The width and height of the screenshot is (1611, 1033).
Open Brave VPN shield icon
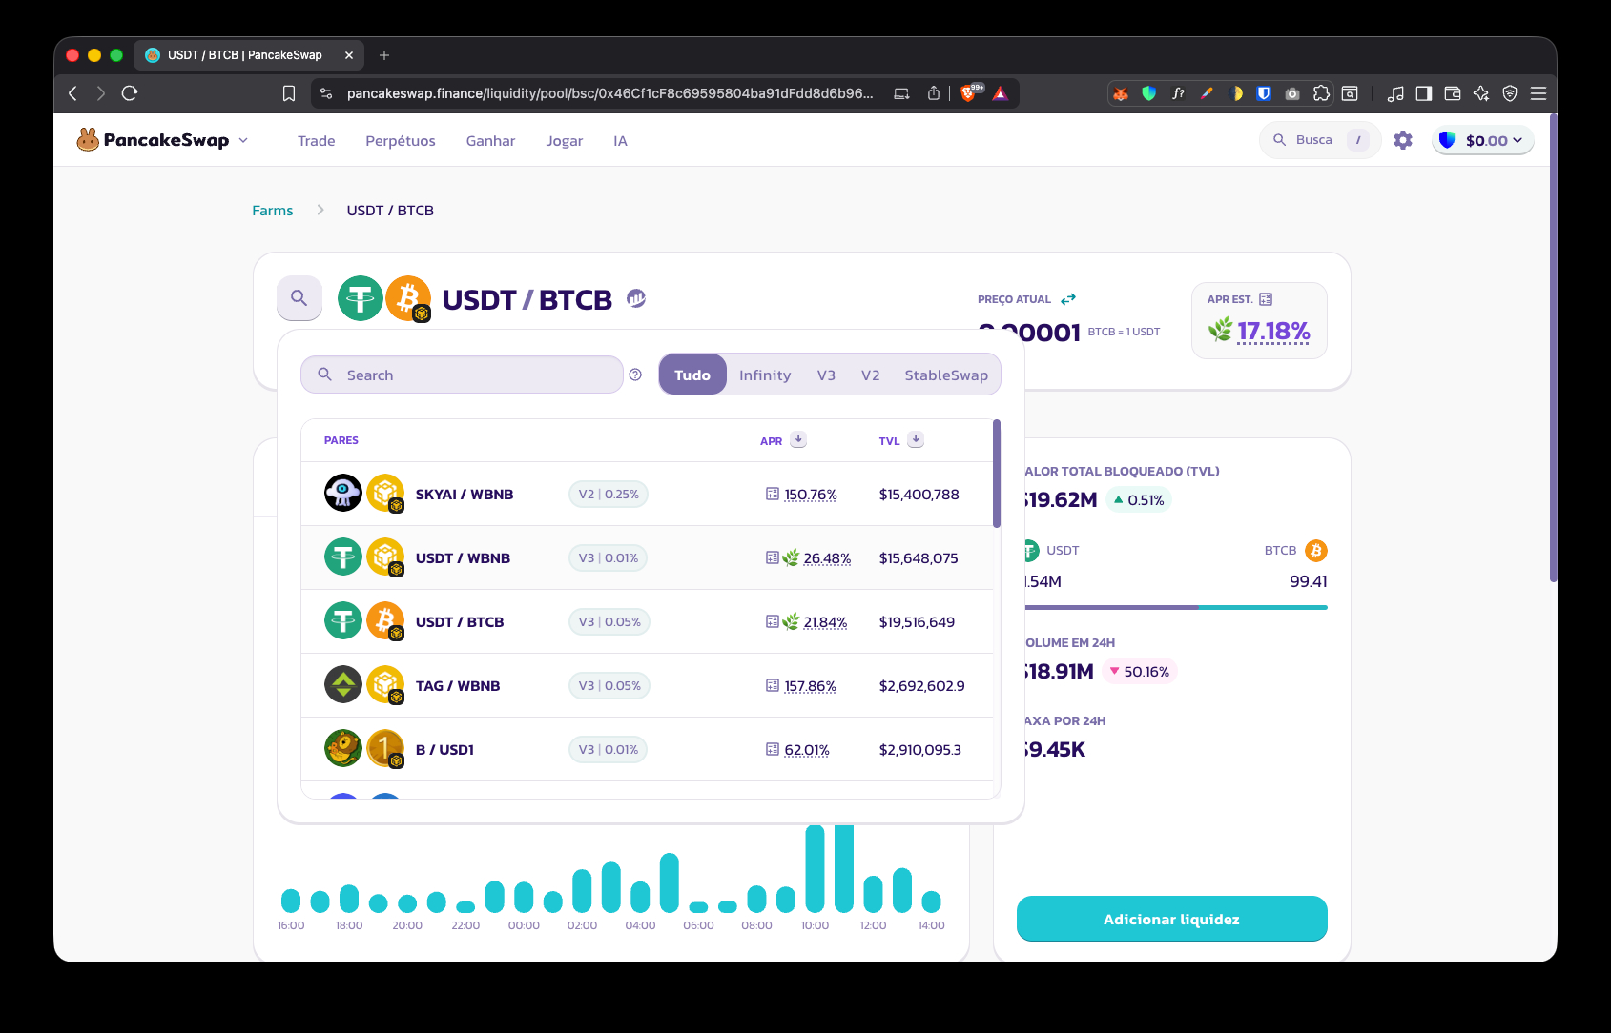pos(1510,93)
